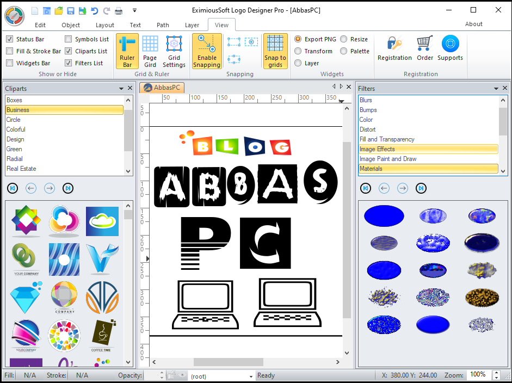512x383 pixels.
Task: Open the Layout ribbon tab
Action: (105, 25)
